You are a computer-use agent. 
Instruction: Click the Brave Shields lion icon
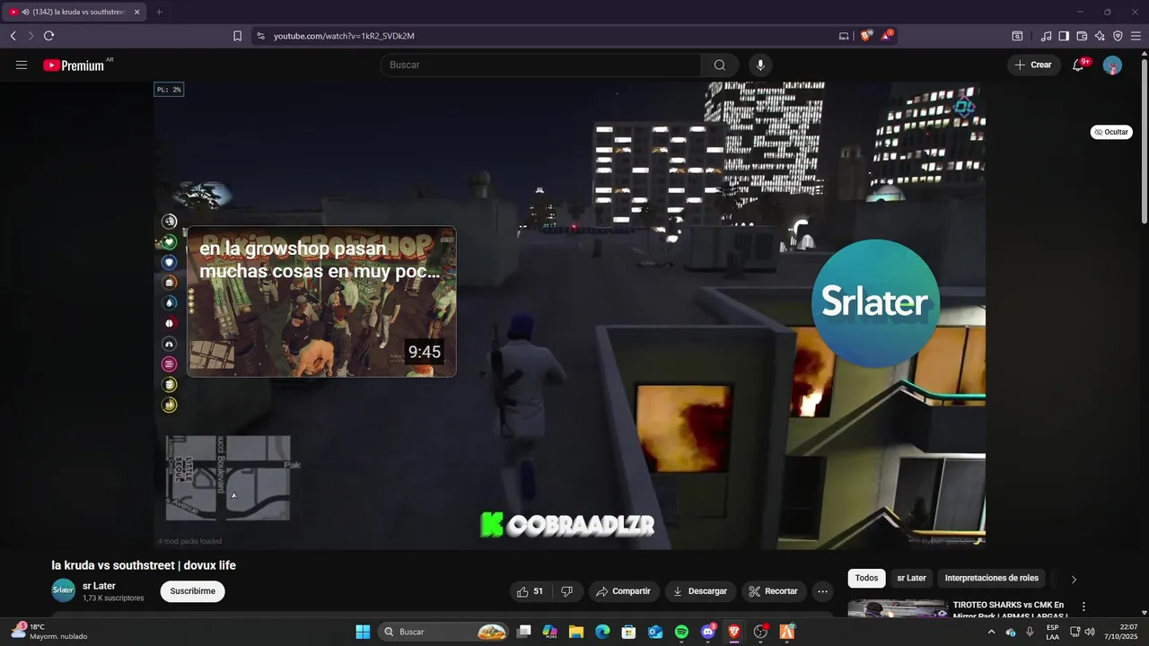pos(865,36)
